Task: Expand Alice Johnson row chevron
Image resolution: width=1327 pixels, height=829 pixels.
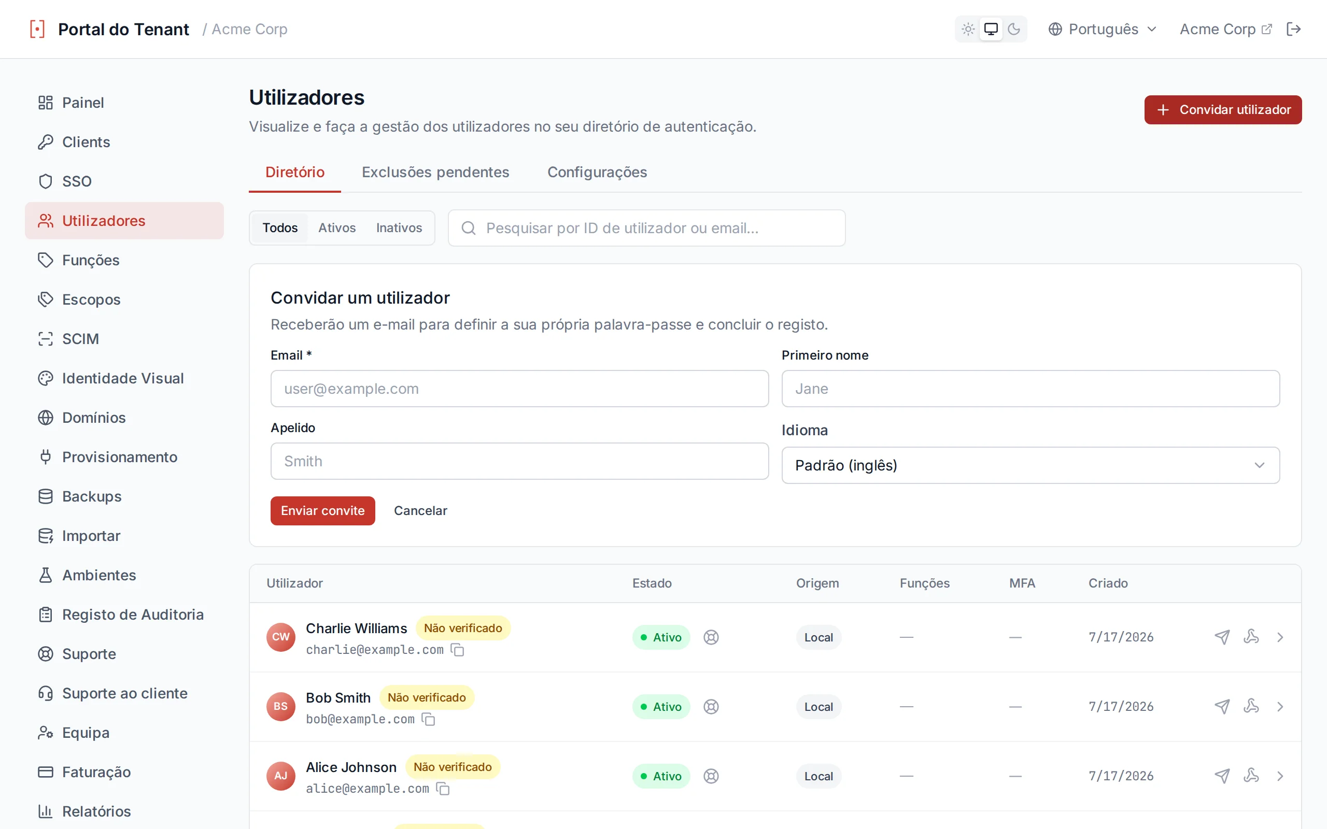Action: pos(1280,776)
